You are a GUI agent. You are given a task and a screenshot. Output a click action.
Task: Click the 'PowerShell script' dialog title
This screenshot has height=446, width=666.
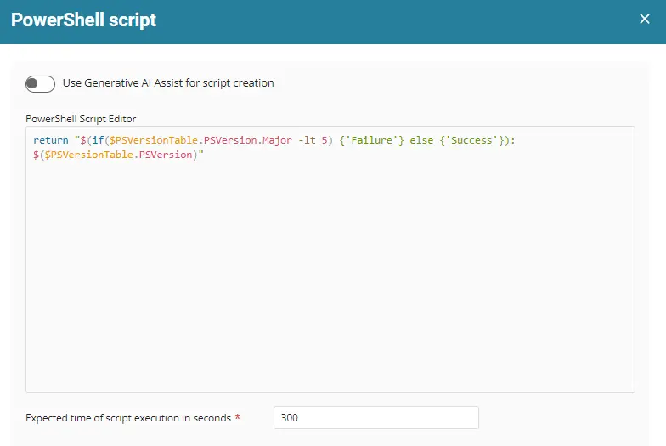click(83, 20)
